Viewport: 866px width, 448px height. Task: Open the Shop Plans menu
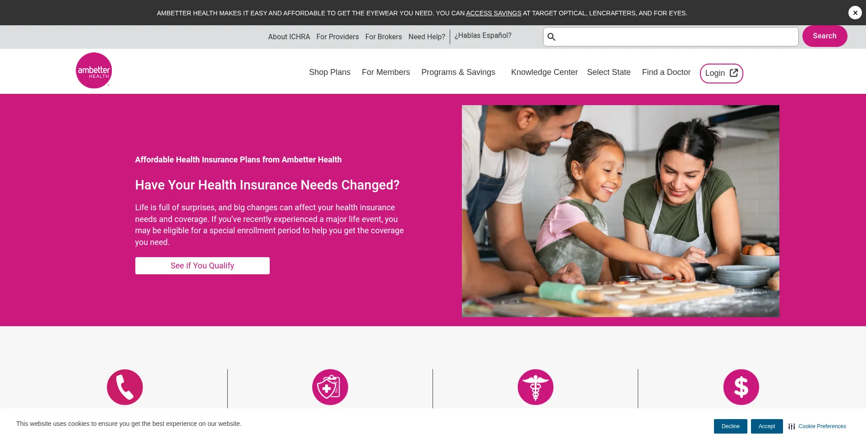[x=330, y=72]
